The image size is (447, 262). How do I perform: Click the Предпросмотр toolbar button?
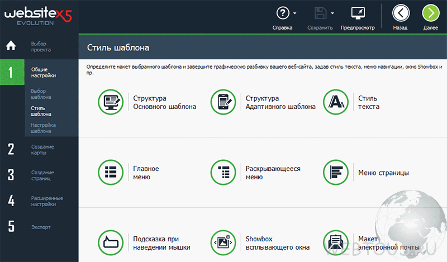click(x=358, y=17)
